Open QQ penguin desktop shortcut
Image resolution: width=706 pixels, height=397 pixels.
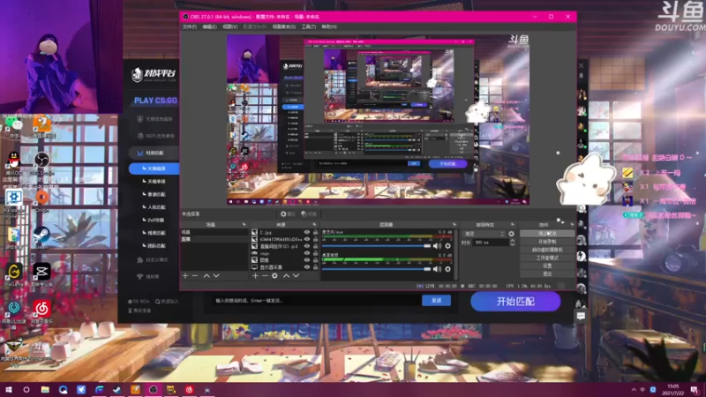pyautogui.click(x=14, y=163)
